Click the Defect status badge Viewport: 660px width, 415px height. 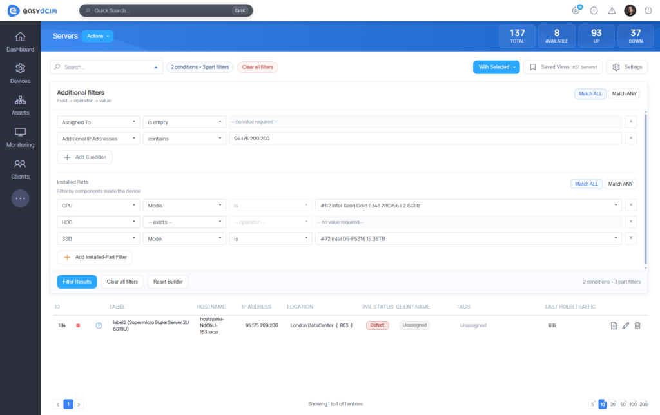(x=377, y=325)
